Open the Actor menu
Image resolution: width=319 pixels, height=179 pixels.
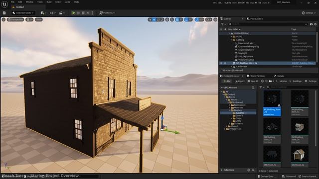[x=68, y=2]
